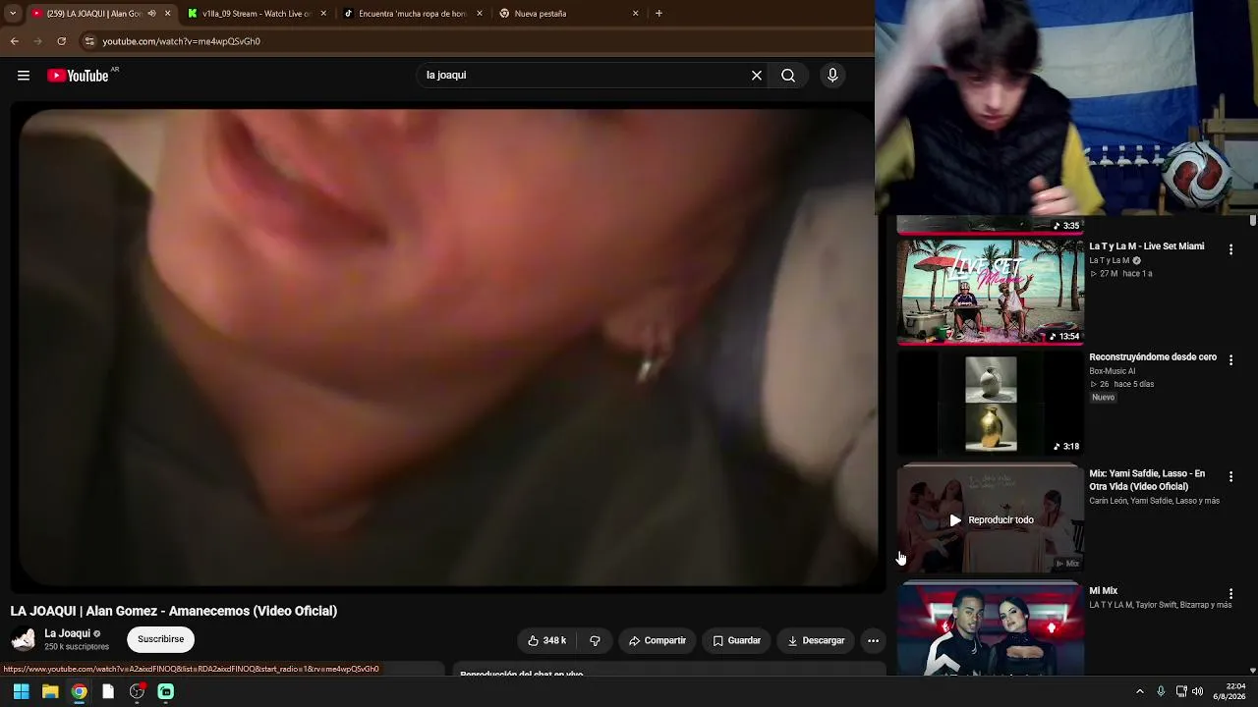Open the blank document taskbar app
Image resolution: width=1258 pixels, height=707 pixels.
coord(108,691)
